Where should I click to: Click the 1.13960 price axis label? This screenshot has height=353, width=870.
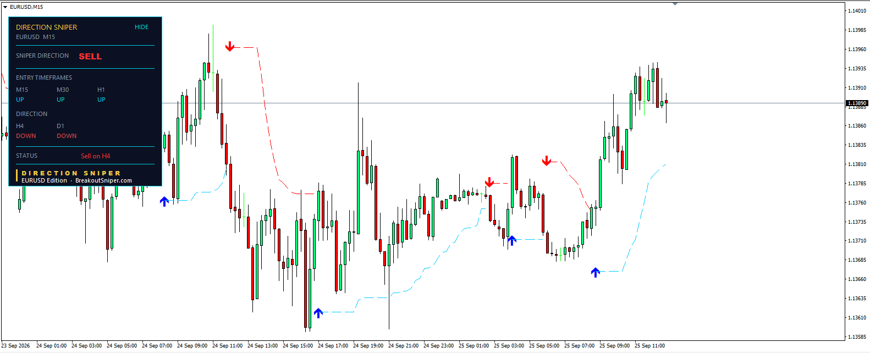coord(857,49)
